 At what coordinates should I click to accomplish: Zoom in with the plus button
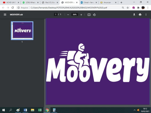tap(81, 15)
